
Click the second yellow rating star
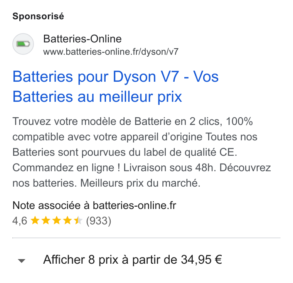pos(46,221)
